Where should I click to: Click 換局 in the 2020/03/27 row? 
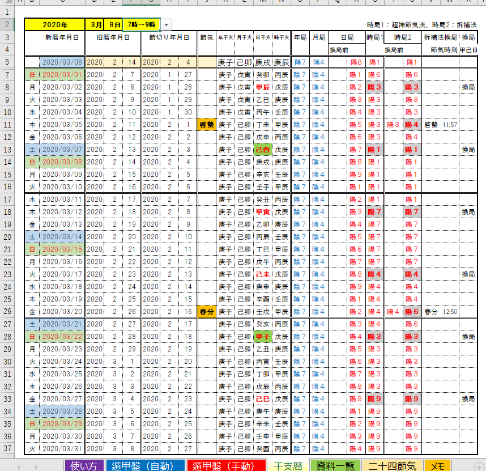click(468, 399)
